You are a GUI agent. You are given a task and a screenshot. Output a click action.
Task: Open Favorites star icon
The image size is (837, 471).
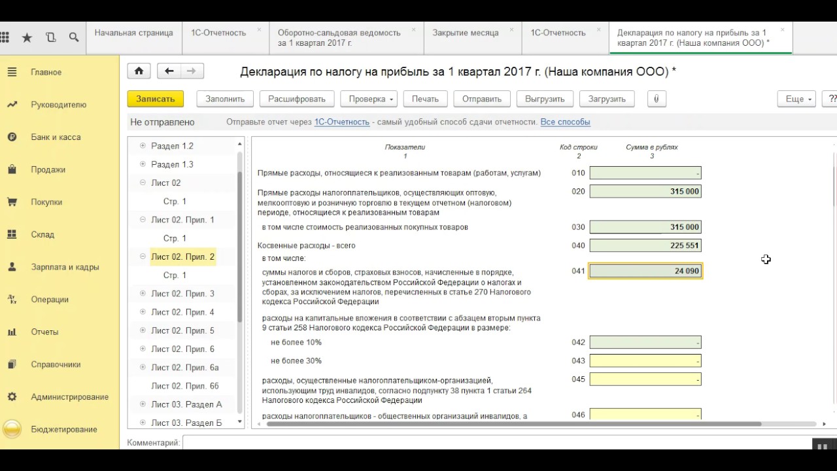click(27, 38)
